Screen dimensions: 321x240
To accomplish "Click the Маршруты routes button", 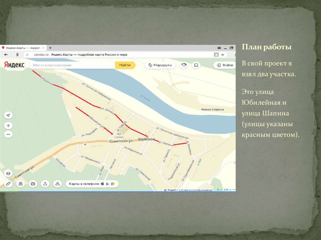I will [x=160, y=65].
